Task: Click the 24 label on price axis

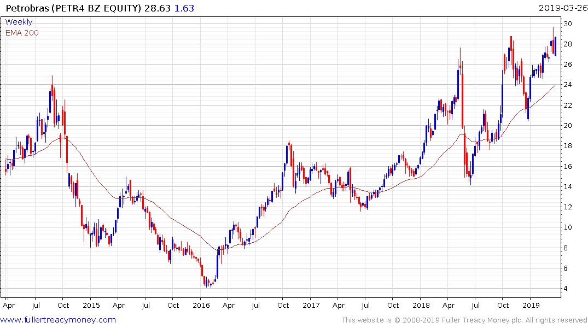Action: click(x=568, y=85)
